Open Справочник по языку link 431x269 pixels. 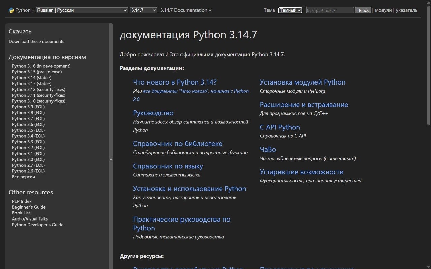[168, 166]
